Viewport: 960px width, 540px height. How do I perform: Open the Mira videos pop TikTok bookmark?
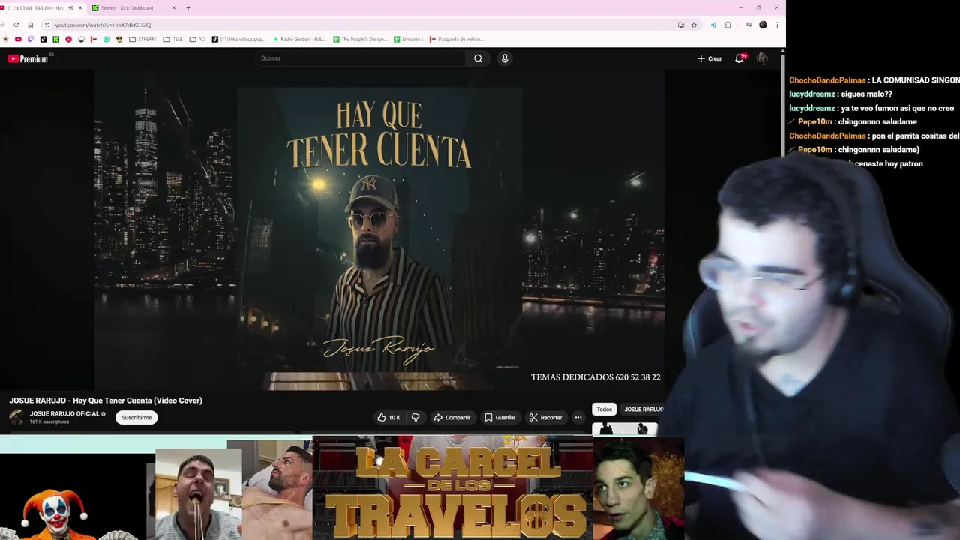tap(238, 39)
